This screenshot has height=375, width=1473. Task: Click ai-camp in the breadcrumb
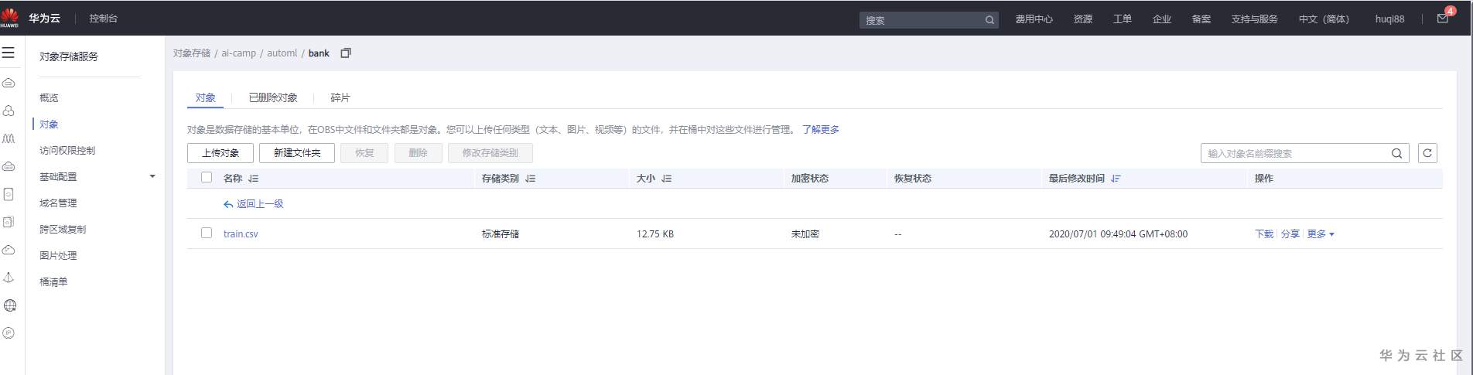pyautogui.click(x=238, y=53)
